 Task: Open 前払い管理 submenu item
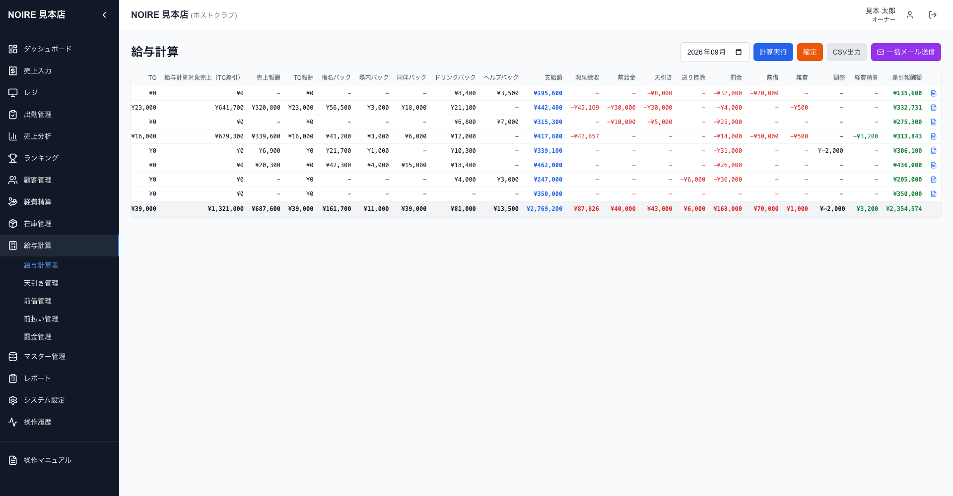41,319
